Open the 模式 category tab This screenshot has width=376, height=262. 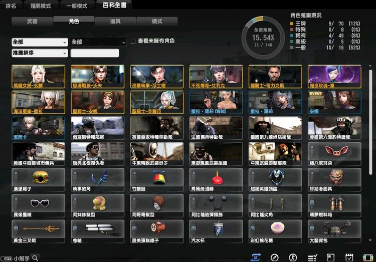click(x=157, y=22)
